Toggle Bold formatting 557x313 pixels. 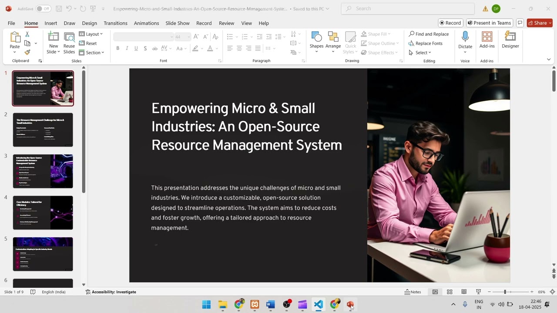(117, 48)
